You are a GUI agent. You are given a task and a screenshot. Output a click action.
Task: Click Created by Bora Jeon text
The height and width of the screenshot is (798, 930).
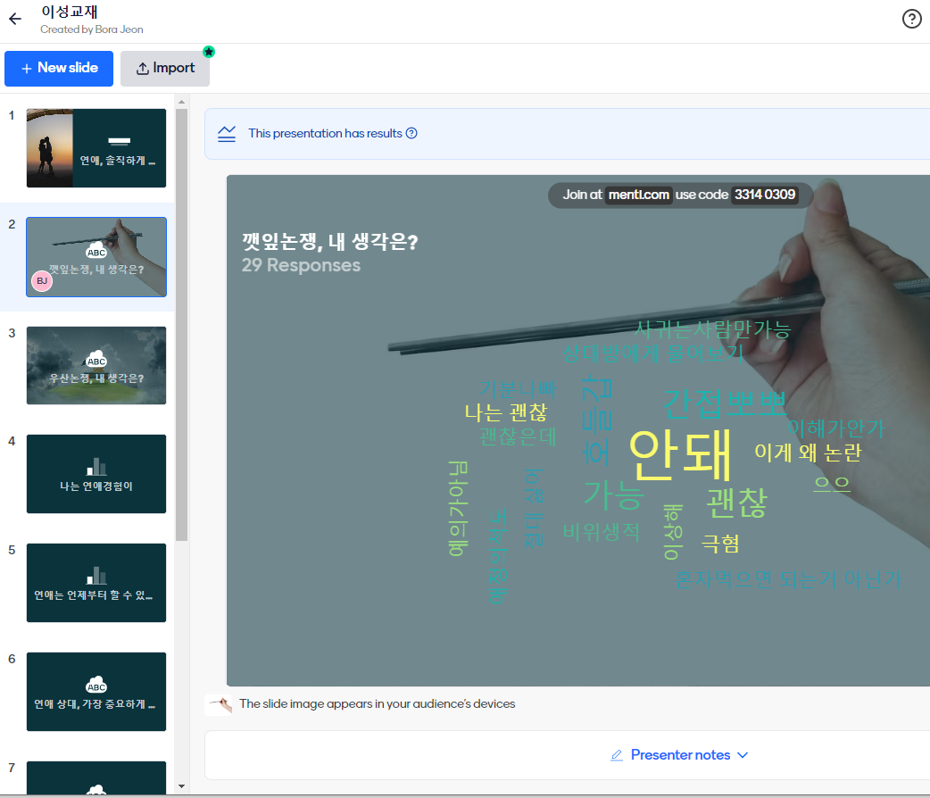(91, 29)
